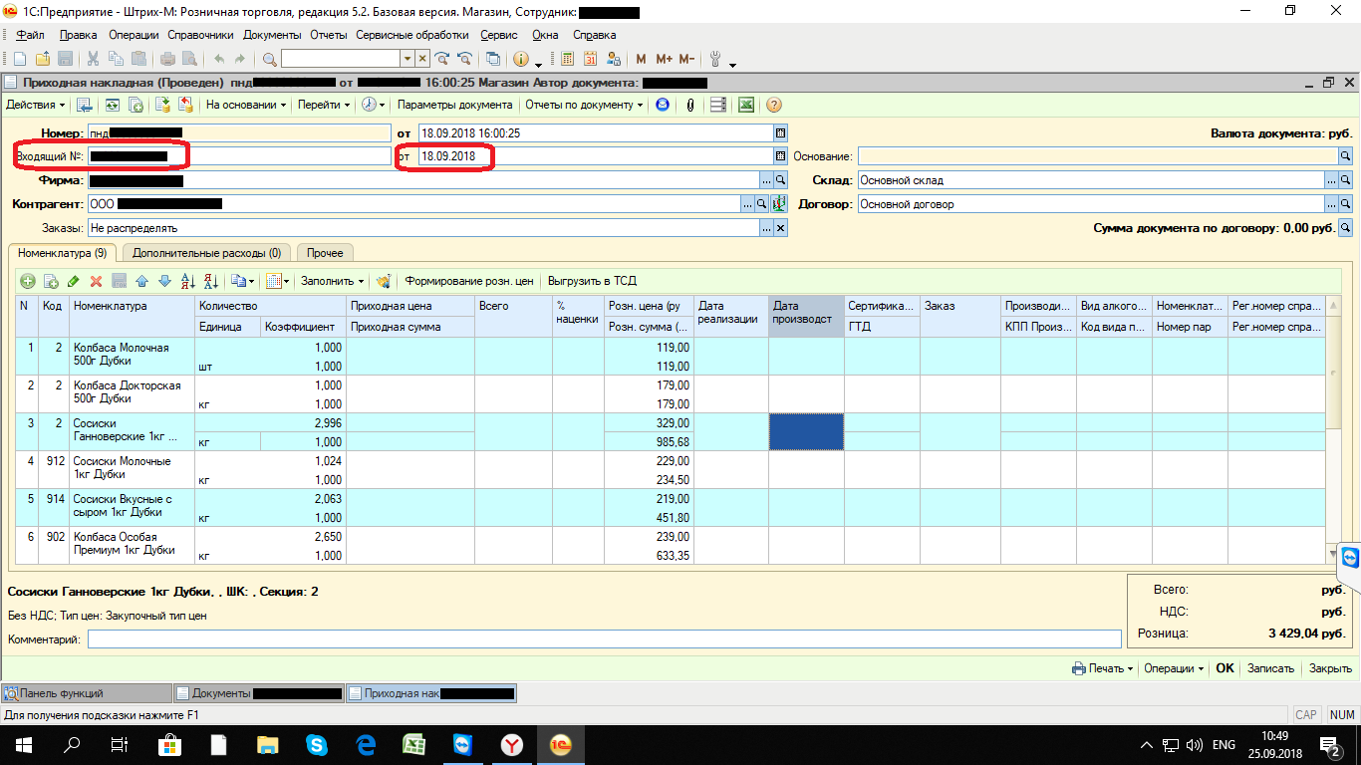Click the blue round message icon
The width and height of the screenshot is (1361, 765).
663,105
